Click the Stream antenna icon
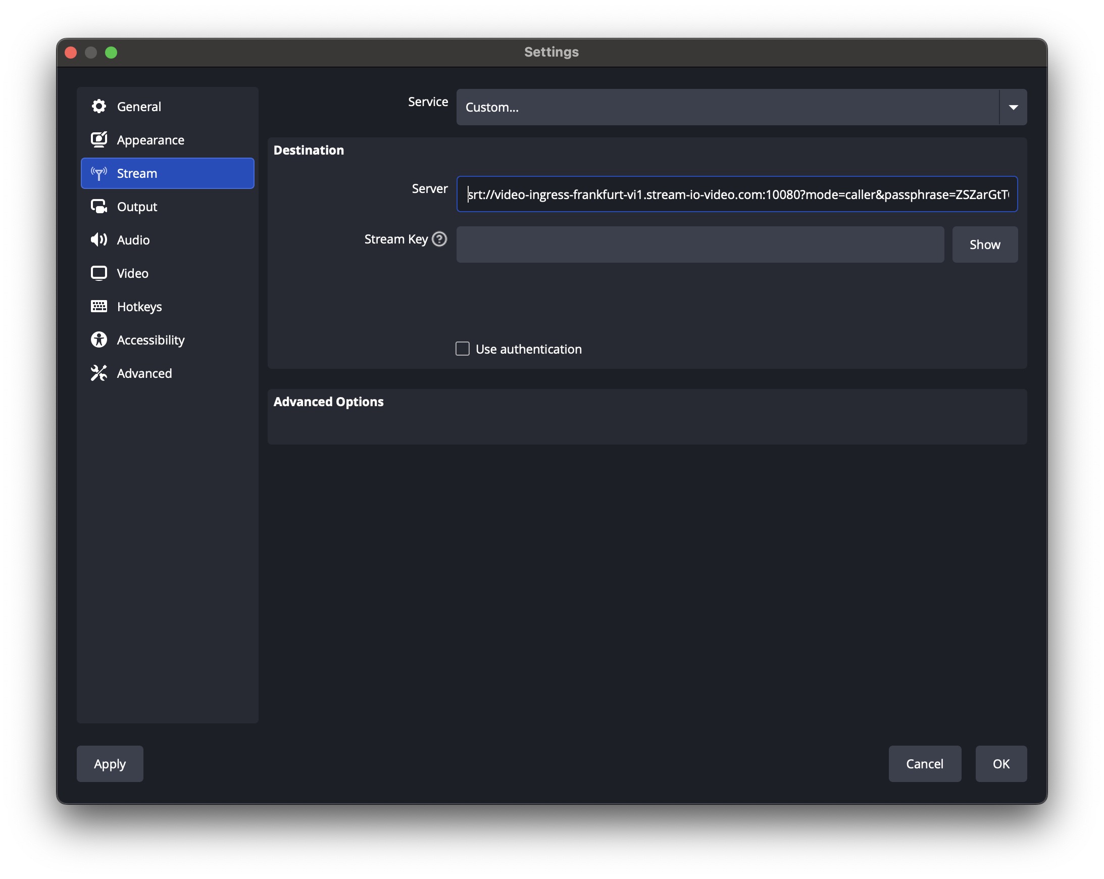This screenshot has height=879, width=1104. (x=99, y=174)
